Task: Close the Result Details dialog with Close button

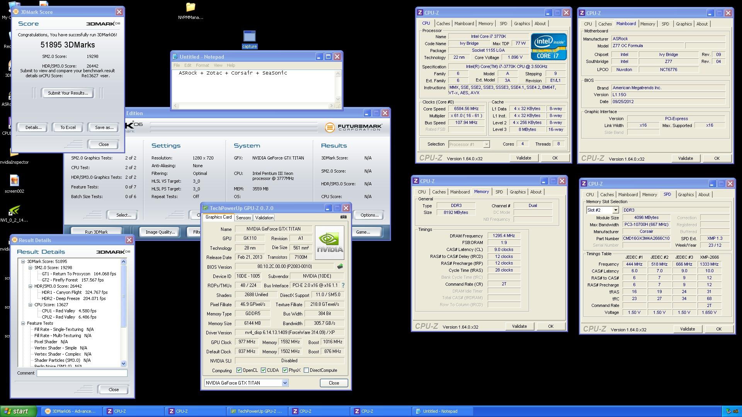Action: 114,389
